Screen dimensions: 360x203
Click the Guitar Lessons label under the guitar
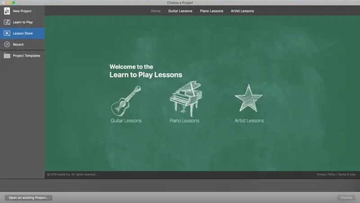coord(126,120)
